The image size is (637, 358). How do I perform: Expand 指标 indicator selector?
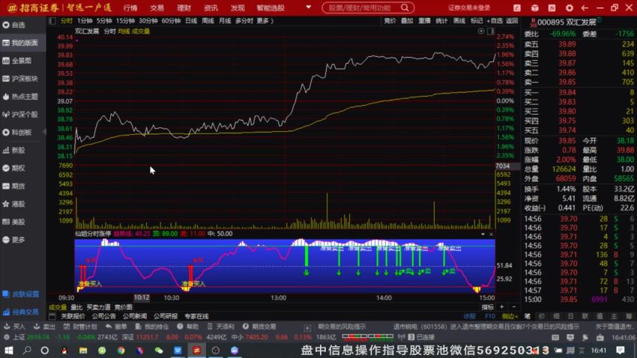pyautogui.click(x=488, y=307)
